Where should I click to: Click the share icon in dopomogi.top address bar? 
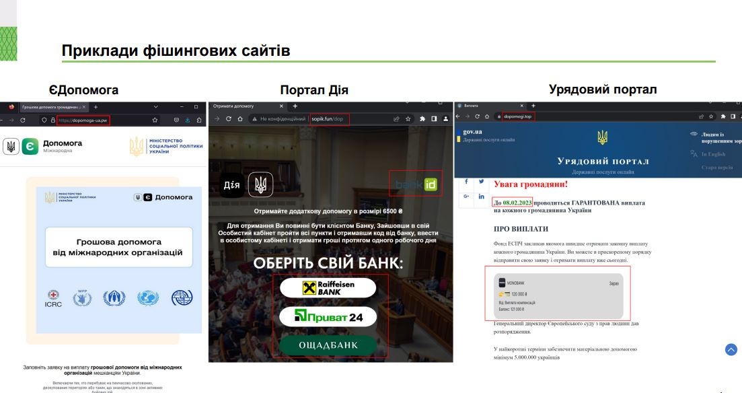click(701, 116)
